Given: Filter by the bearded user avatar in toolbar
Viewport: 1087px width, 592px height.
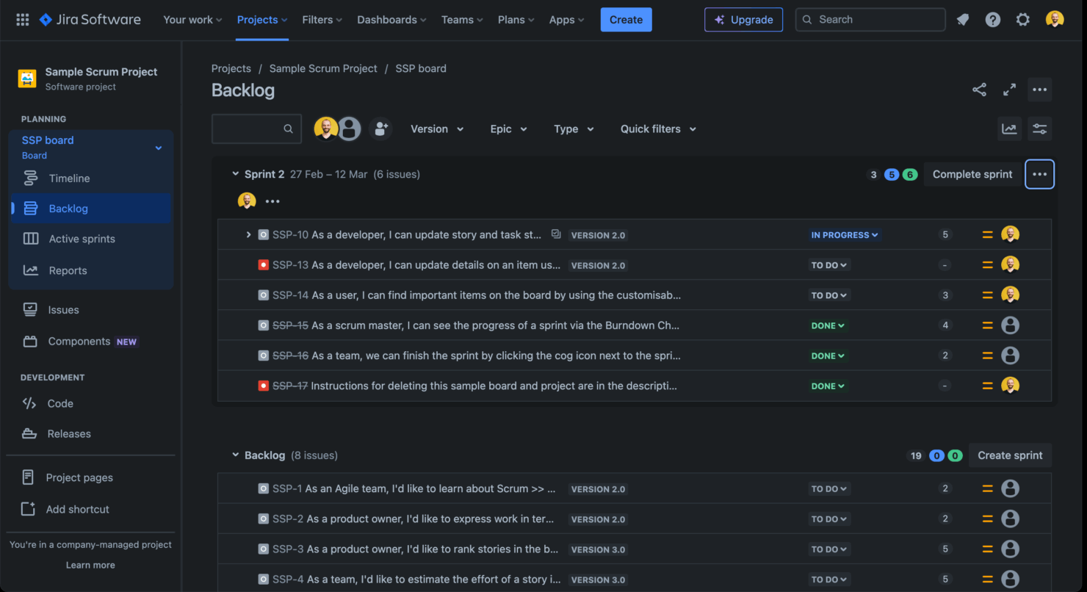Looking at the screenshot, I should click(x=326, y=129).
